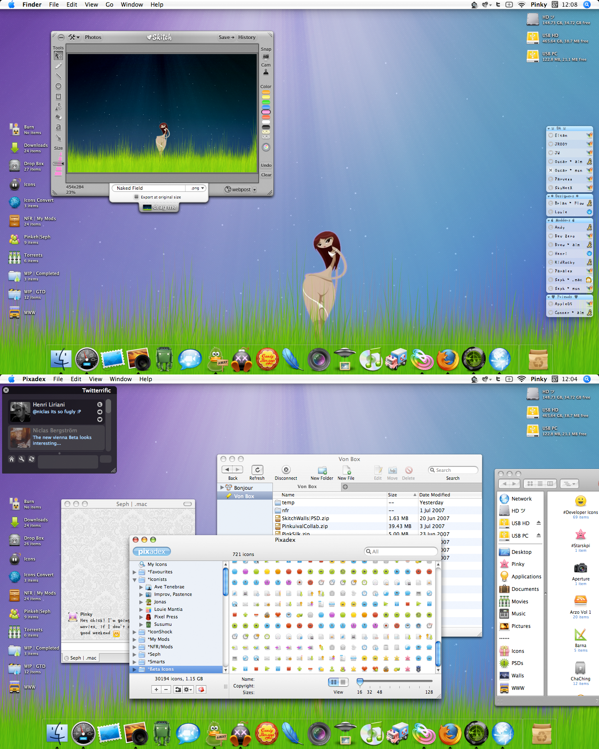Select the eraser tool in Skitch

coord(58,117)
